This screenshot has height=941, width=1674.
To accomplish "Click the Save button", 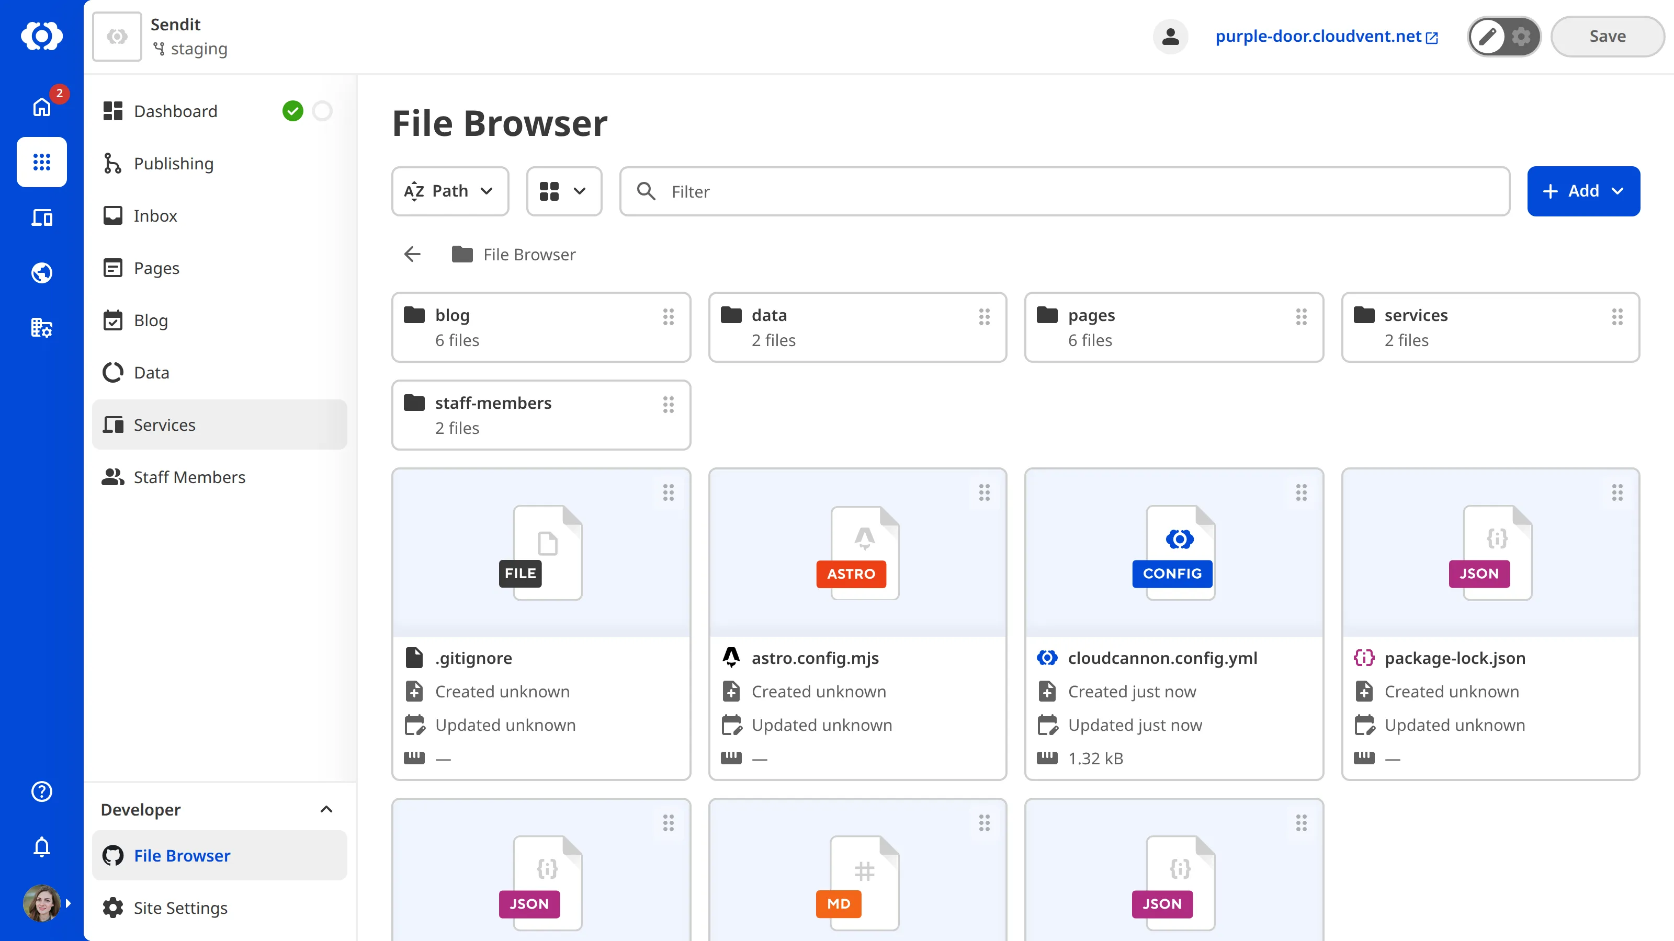I will [1607, 37].
